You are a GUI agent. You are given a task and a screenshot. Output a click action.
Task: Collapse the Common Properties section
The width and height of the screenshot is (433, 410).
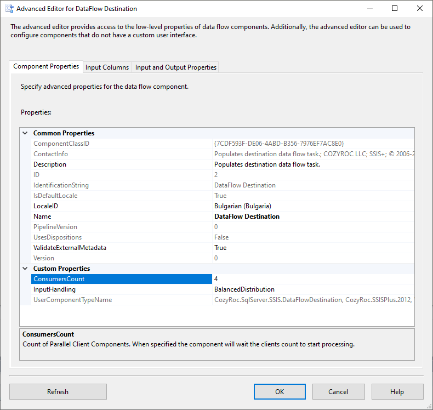[25, 133]
